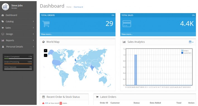Click the shopping cart icon in Total Orders
198x106 pixels.
[46, 24]
